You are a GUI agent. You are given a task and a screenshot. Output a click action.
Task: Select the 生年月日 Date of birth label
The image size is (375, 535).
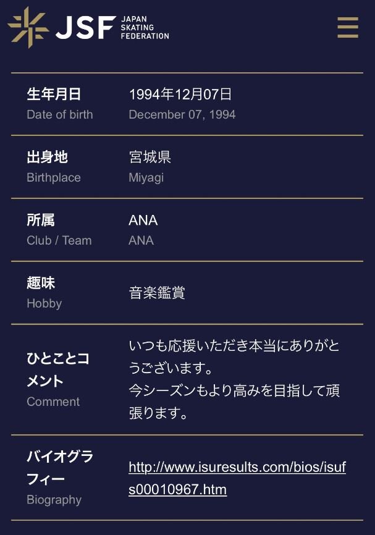point(60,104)
